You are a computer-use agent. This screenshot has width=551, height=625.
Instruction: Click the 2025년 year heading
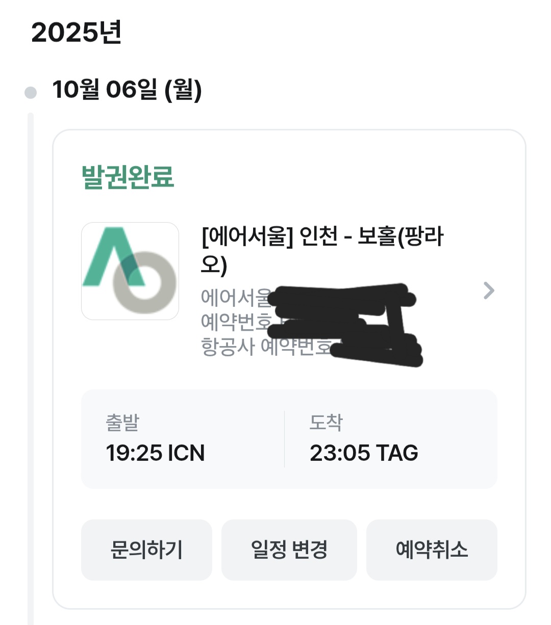[x=76, y=33]
